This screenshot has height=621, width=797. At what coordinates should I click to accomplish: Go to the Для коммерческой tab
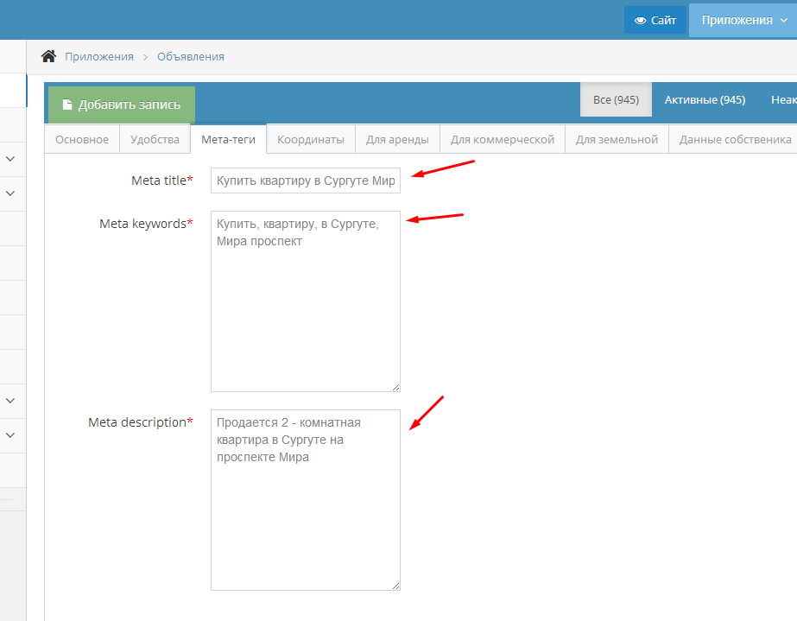(502, 139)
